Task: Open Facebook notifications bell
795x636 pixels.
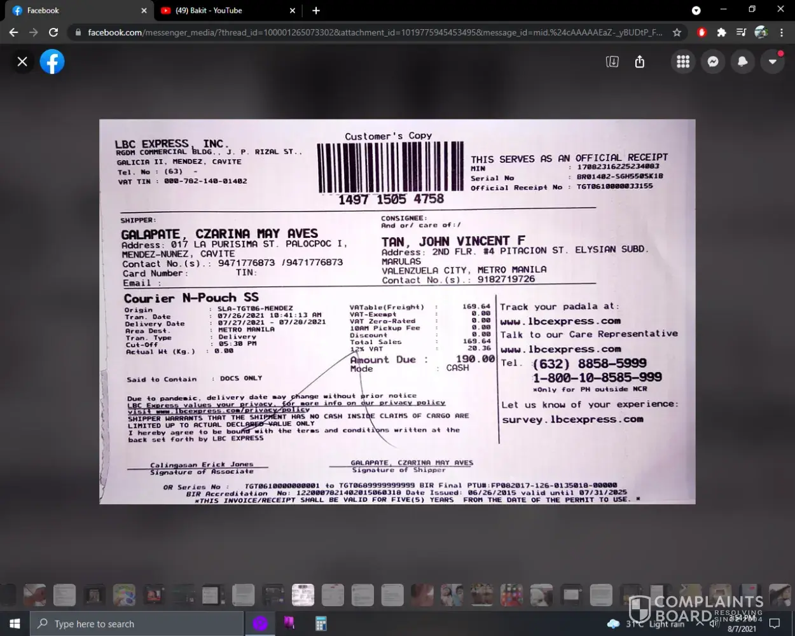Action: pos(742,62)
